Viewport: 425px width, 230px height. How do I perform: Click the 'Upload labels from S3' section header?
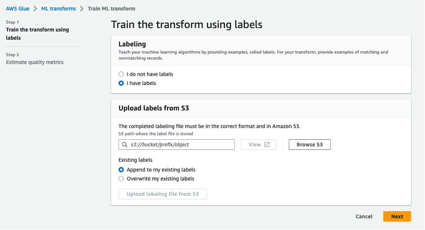tap(154, 108)
